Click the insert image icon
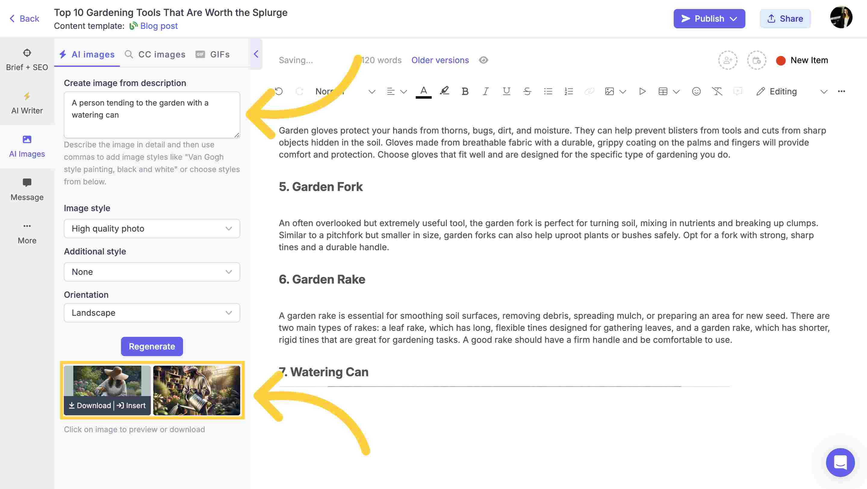 (x=610, y=91)
